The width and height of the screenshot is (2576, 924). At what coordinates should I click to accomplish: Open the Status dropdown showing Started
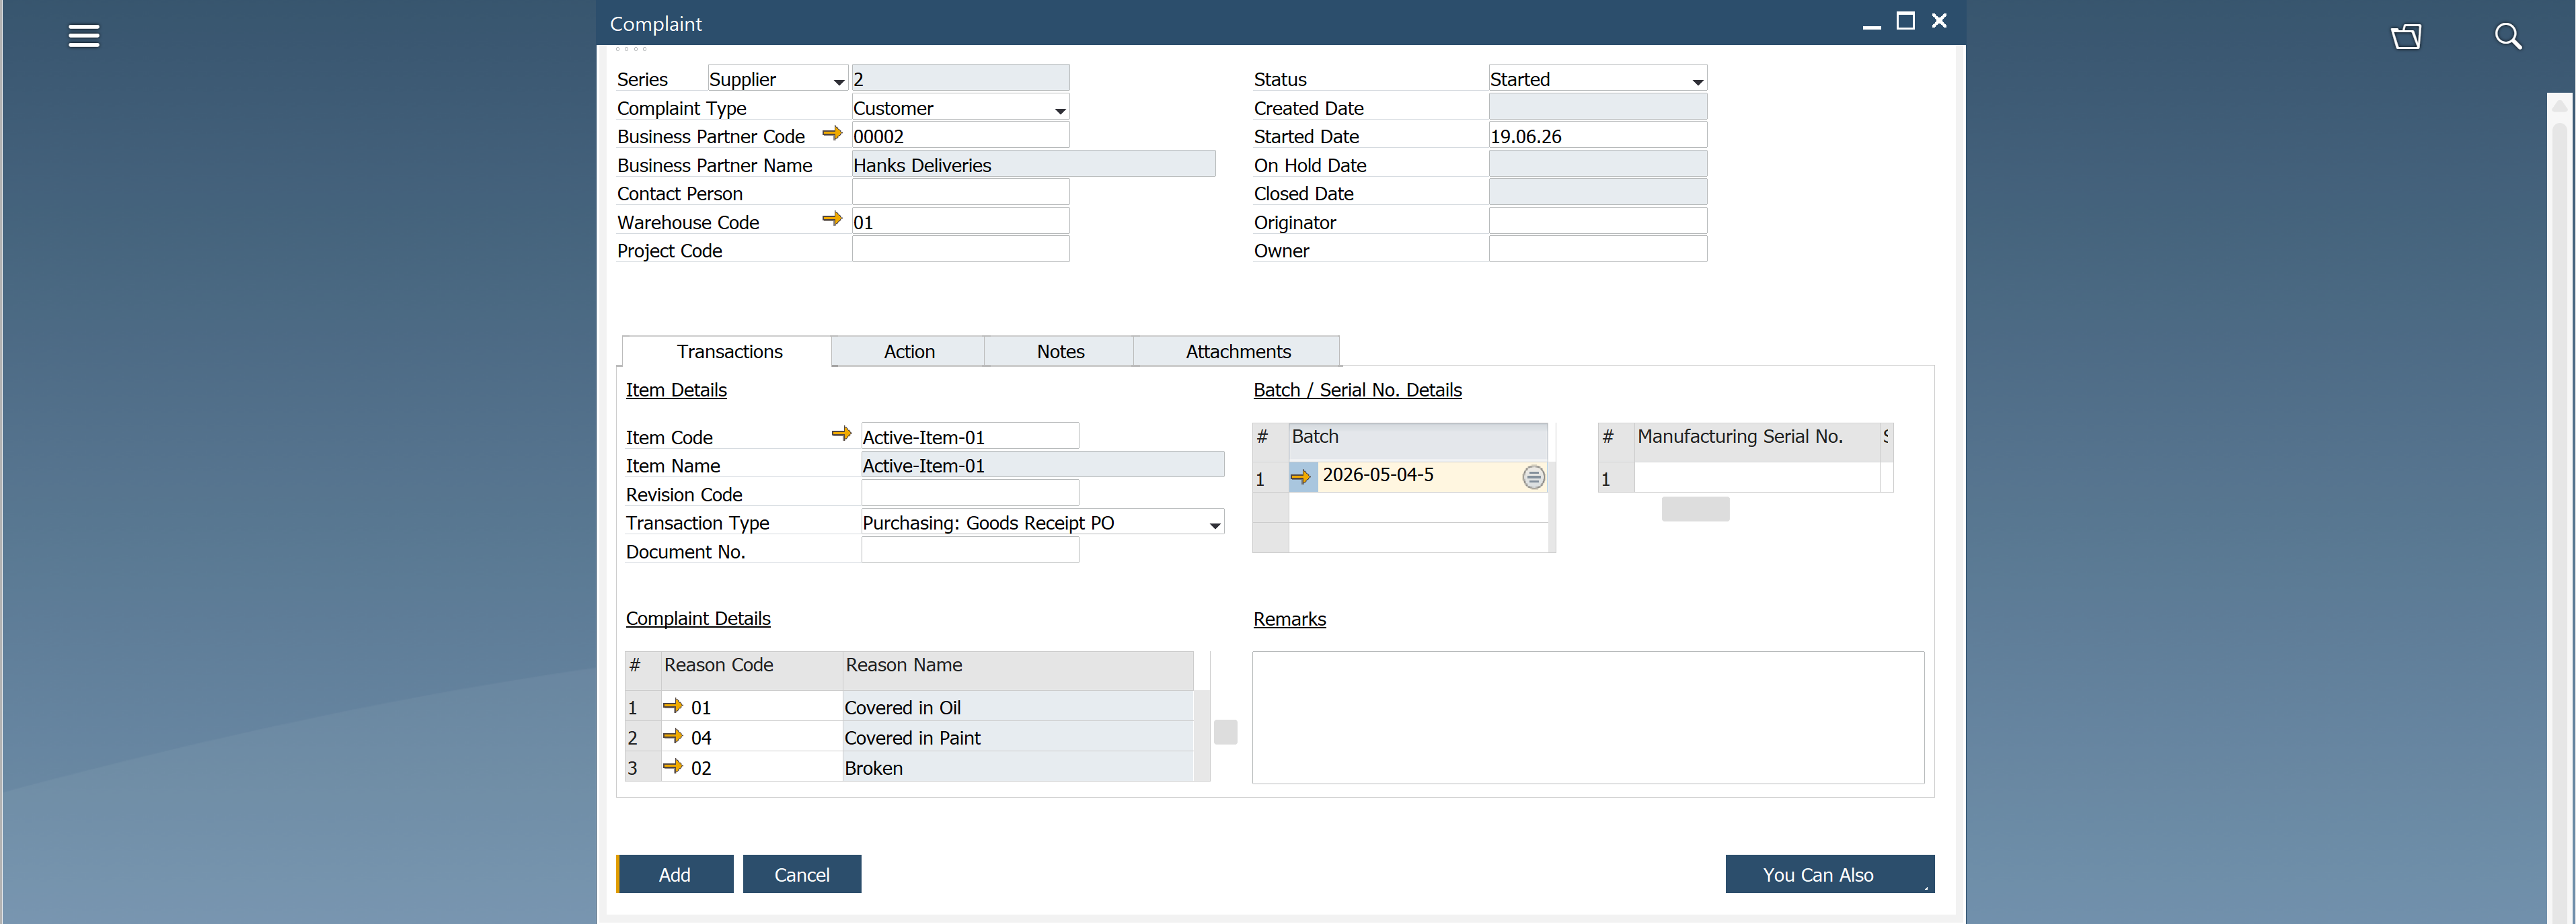pyautogui.click(x=1697, y=81)
